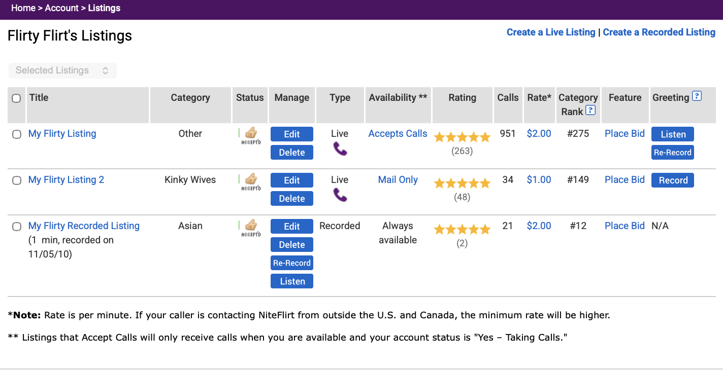Image resolution: width=723 pixels, height=370 pixels.
Task: Click the phone icon in My Flirty Listing 2 row
Action: 340,195
